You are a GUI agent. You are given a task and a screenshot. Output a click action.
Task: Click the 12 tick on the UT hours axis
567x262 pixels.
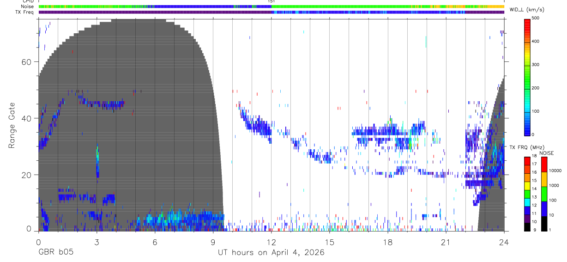coord(271,242)
